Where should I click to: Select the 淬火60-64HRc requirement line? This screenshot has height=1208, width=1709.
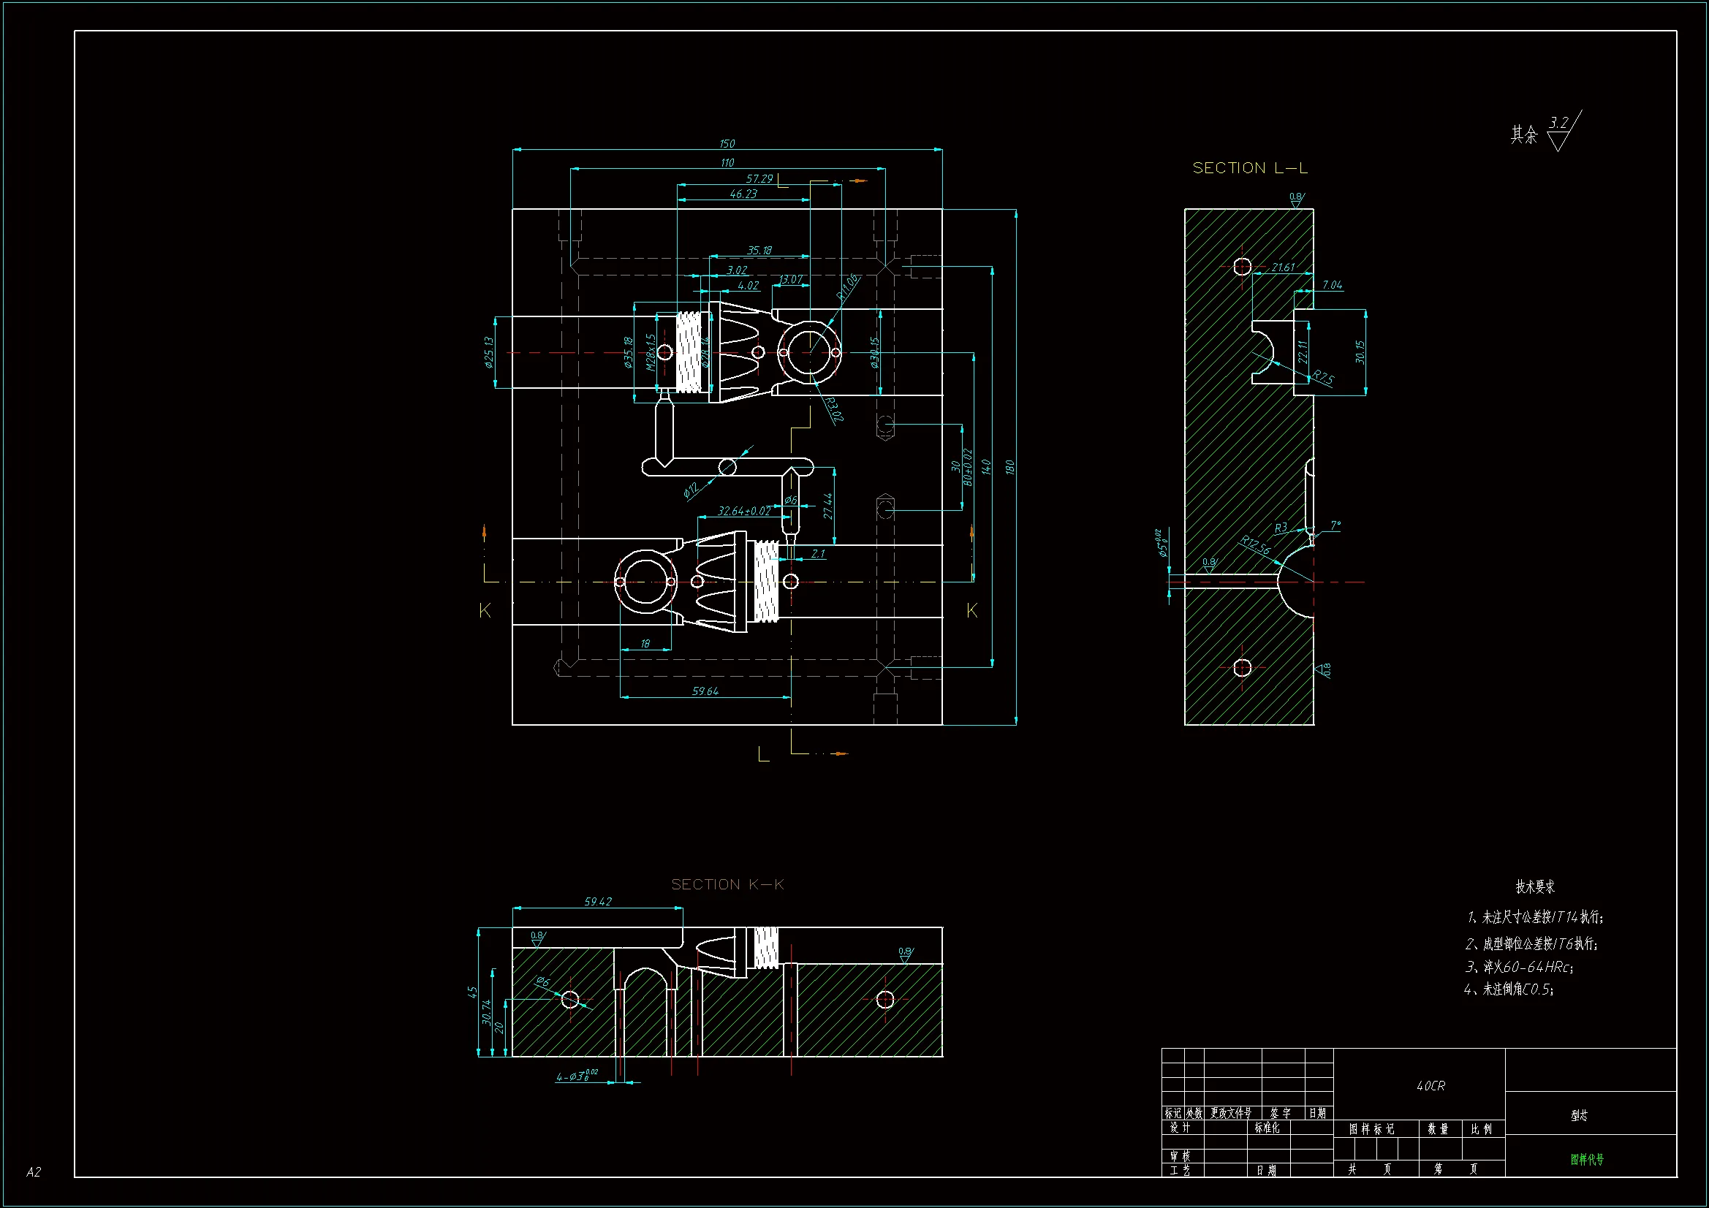1519,967
